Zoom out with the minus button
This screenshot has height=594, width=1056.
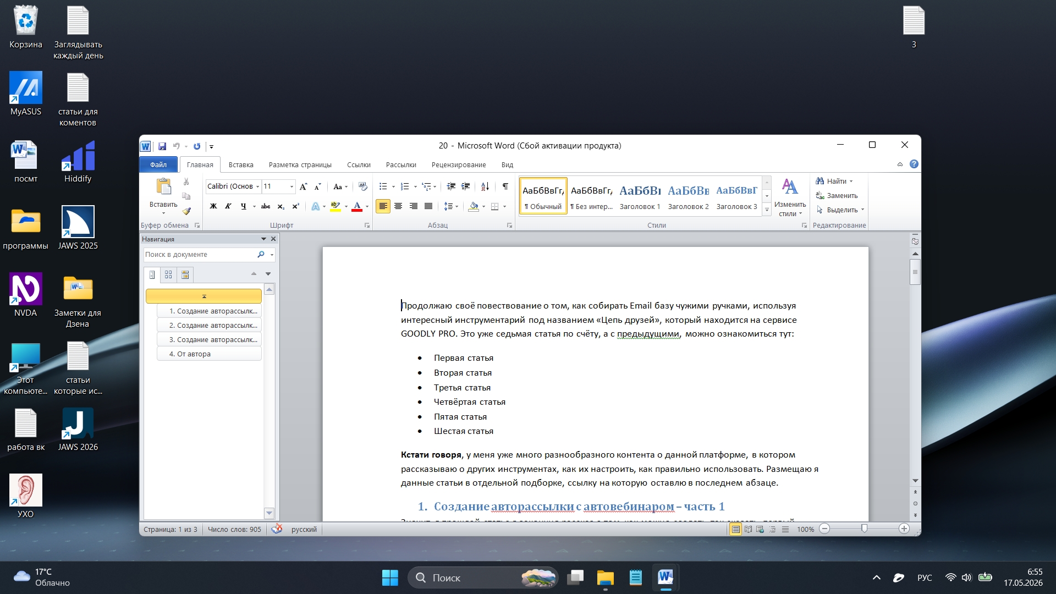coord(824,529)
